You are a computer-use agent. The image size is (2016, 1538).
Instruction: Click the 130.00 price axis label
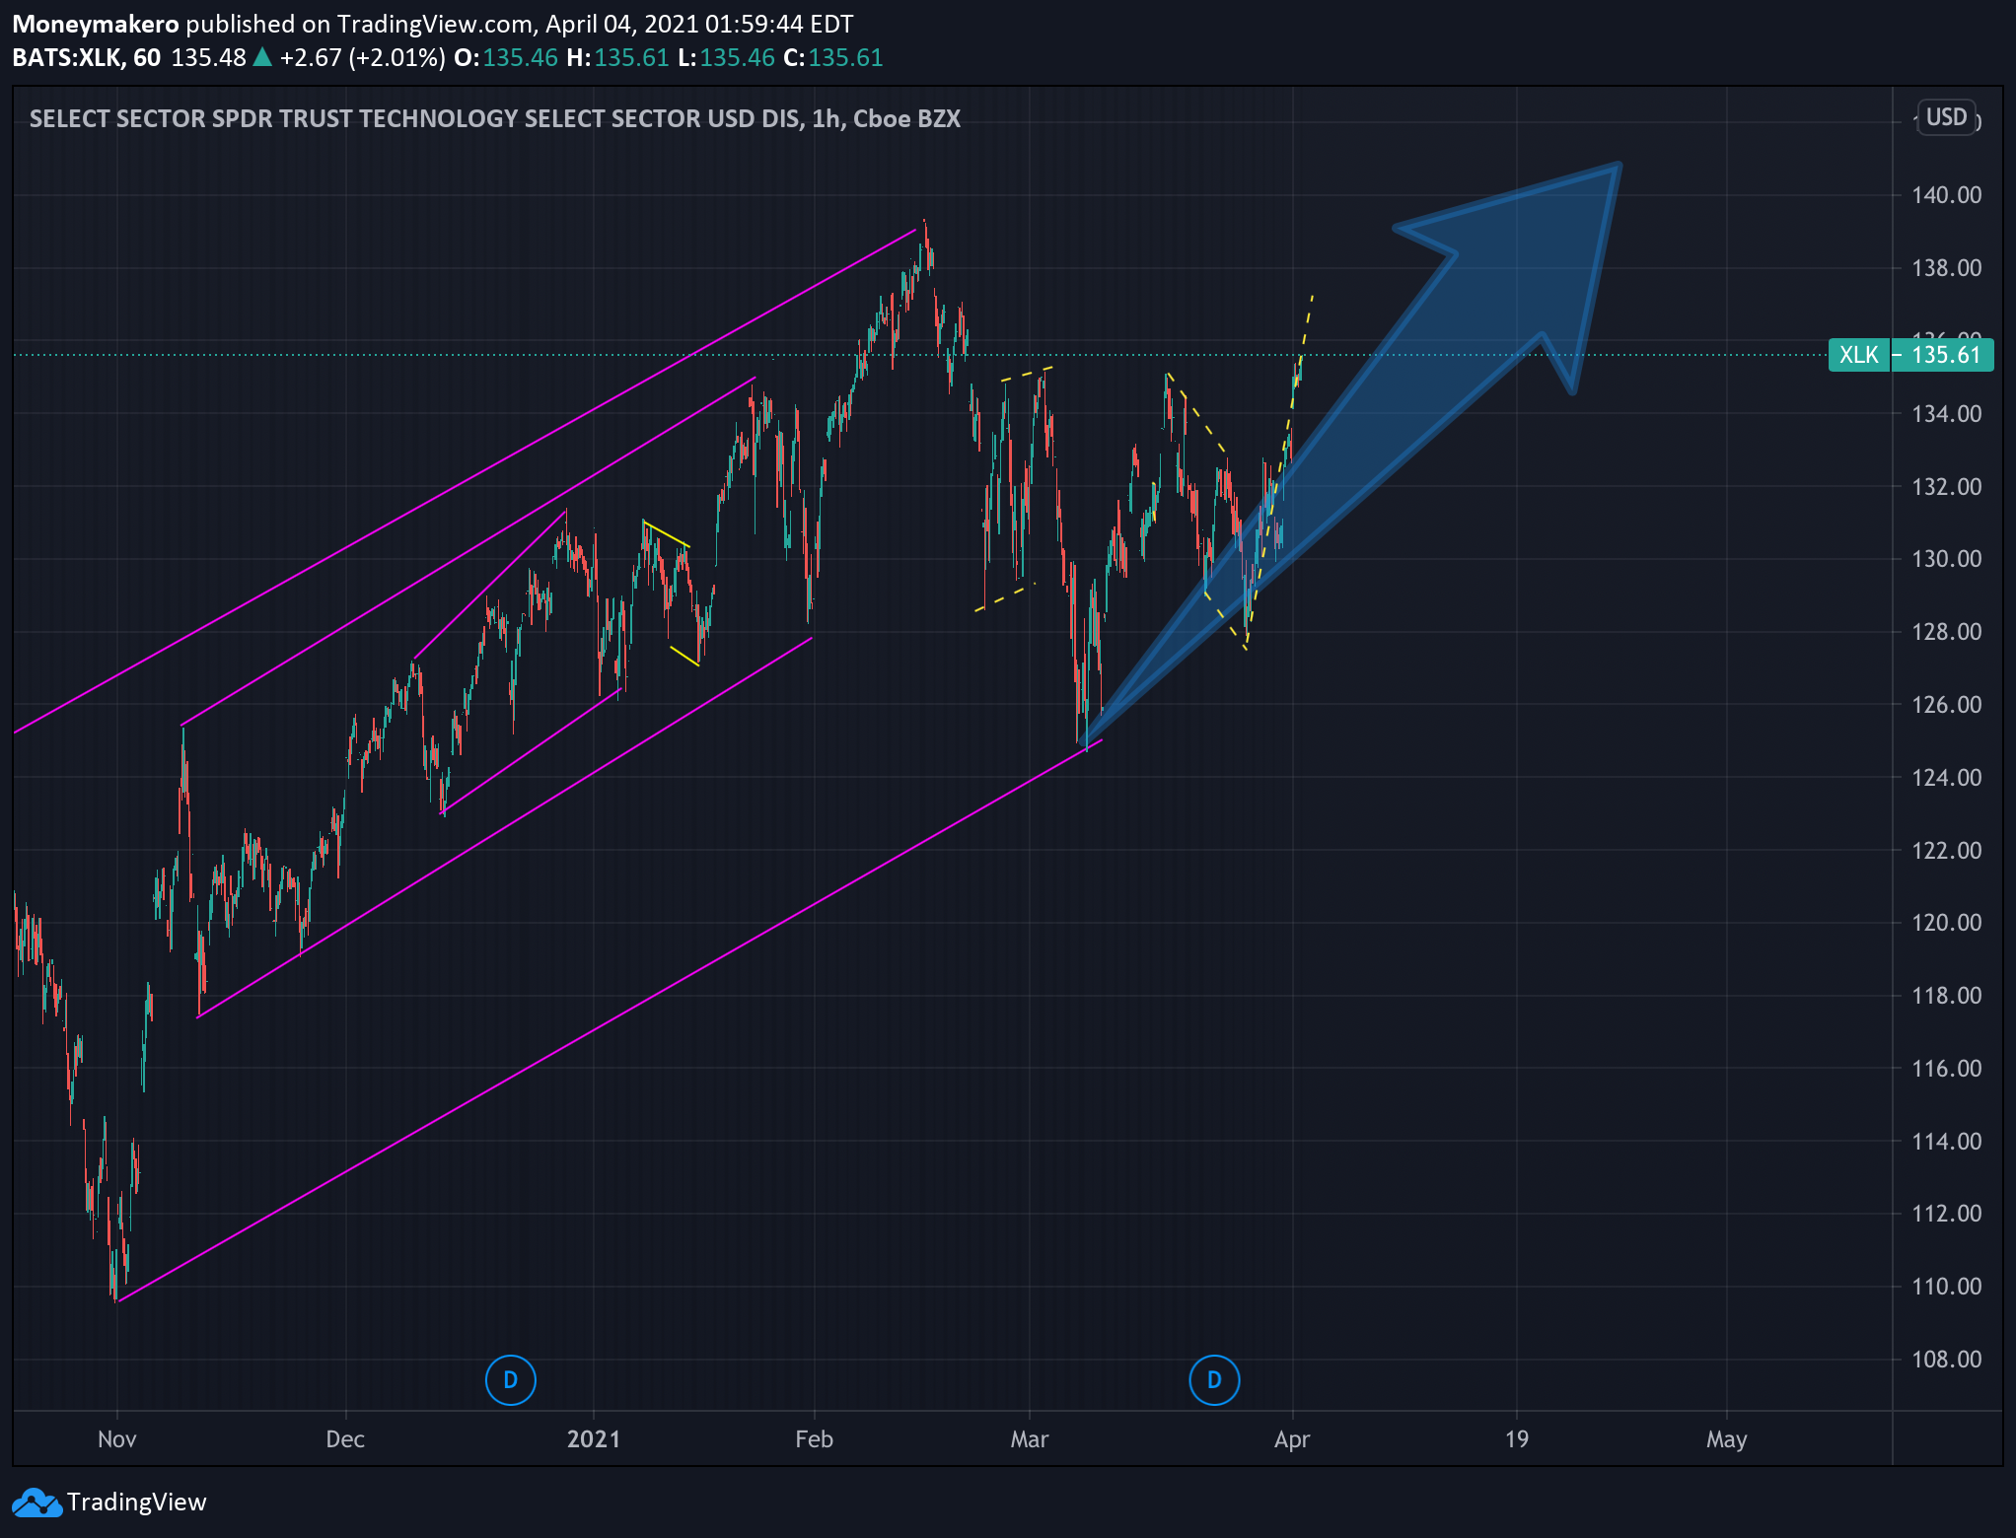pyautogui.click(x=1946, y=559)
